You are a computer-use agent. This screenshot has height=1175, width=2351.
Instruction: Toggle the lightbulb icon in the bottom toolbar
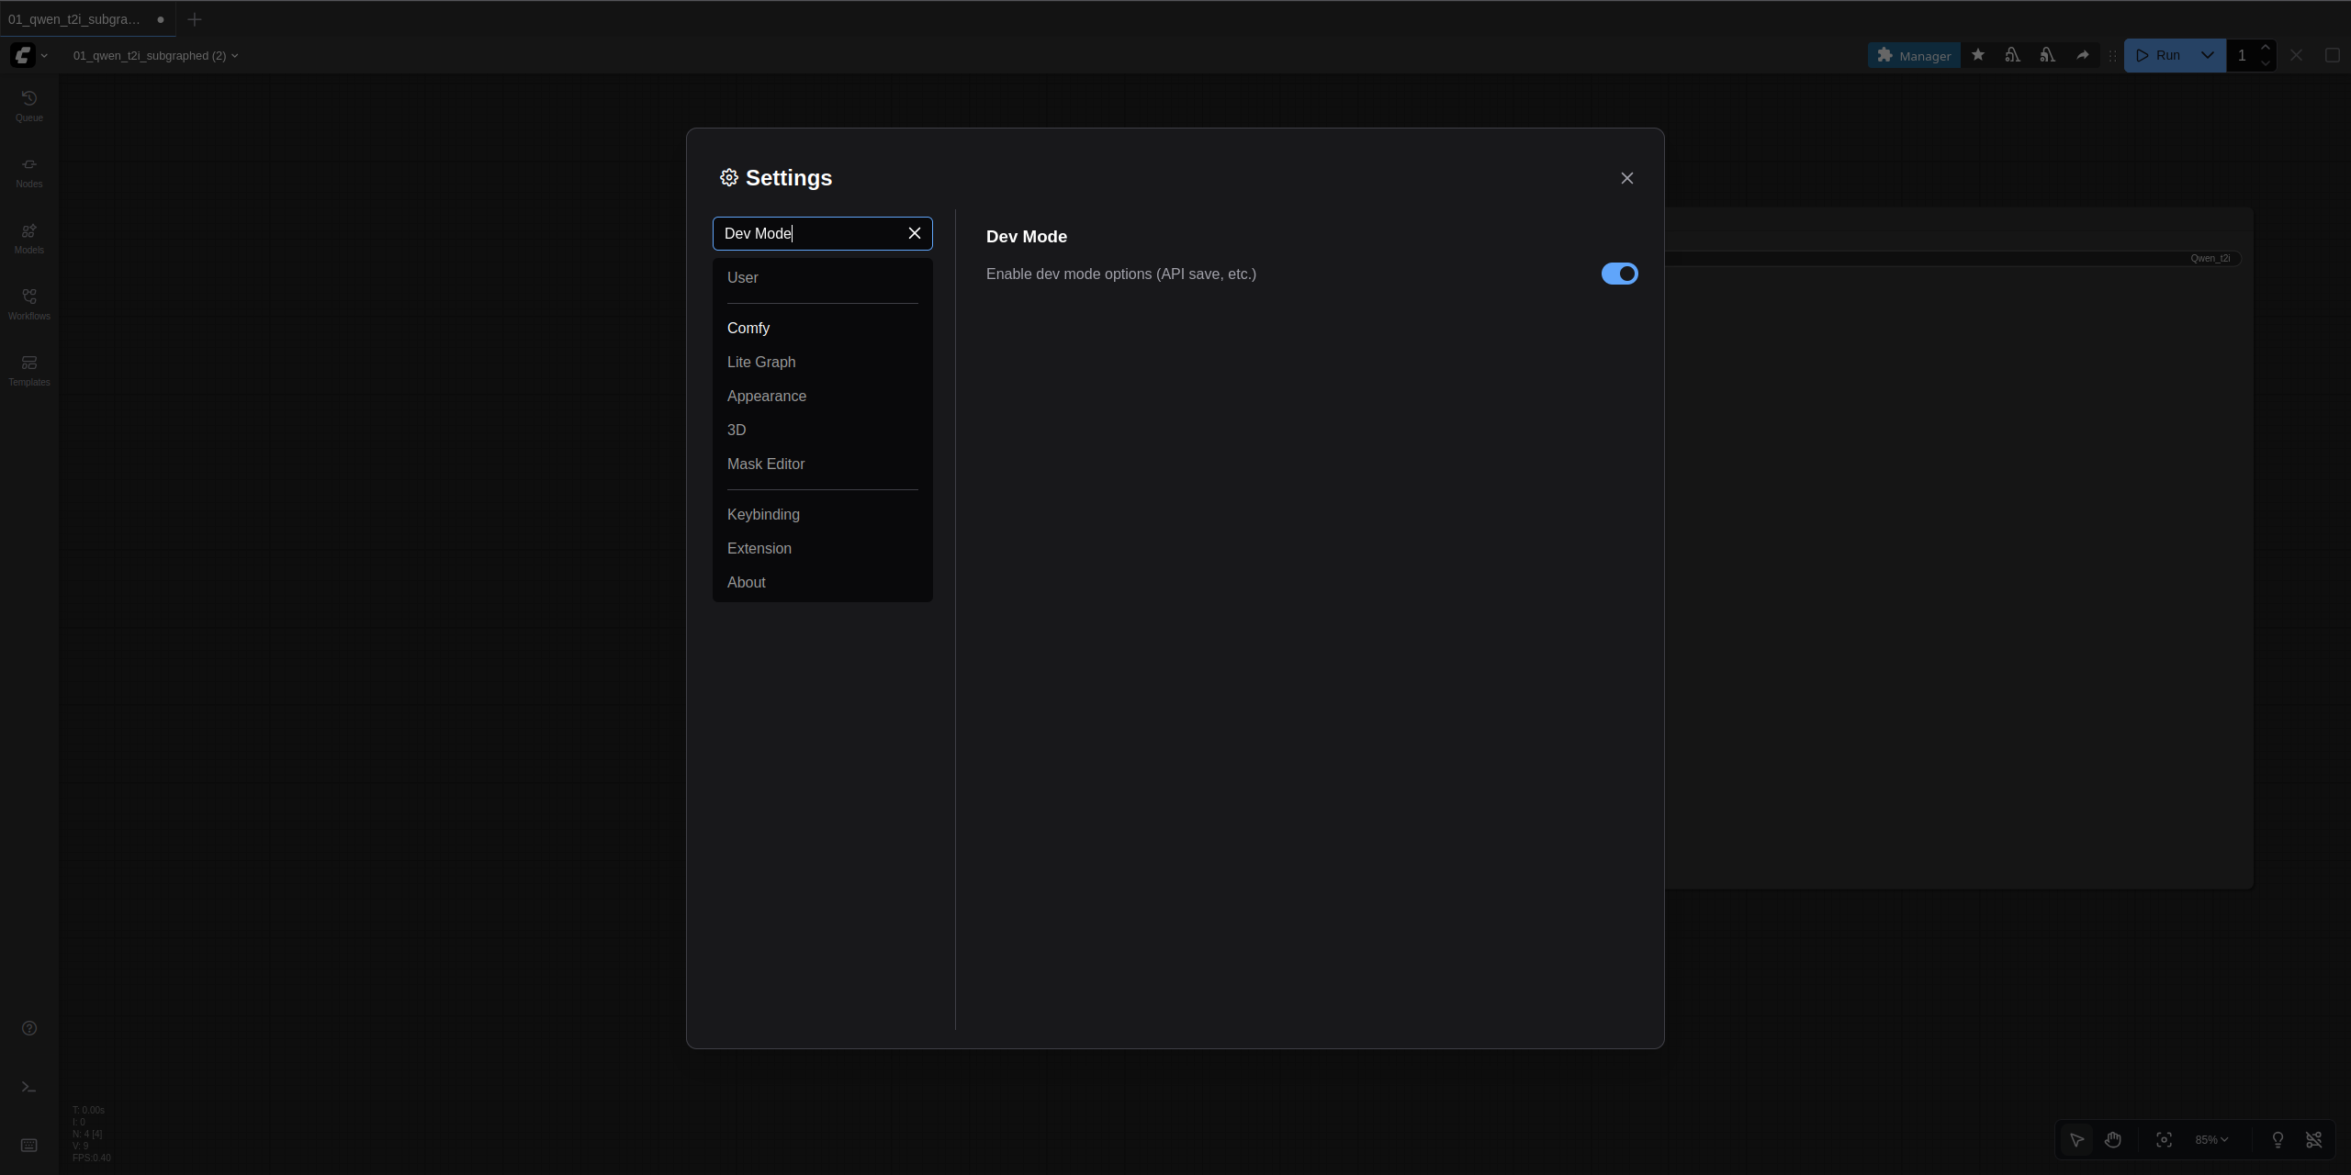point(2278,1140)
